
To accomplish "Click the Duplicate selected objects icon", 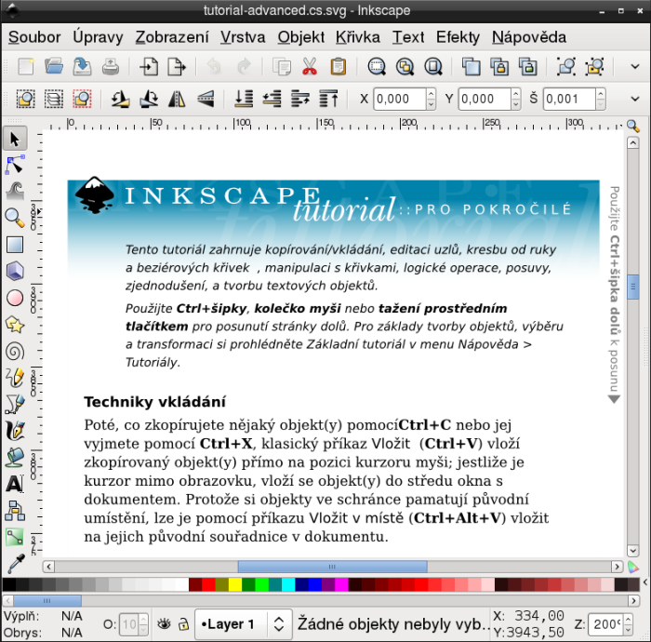I will (472, 66).
